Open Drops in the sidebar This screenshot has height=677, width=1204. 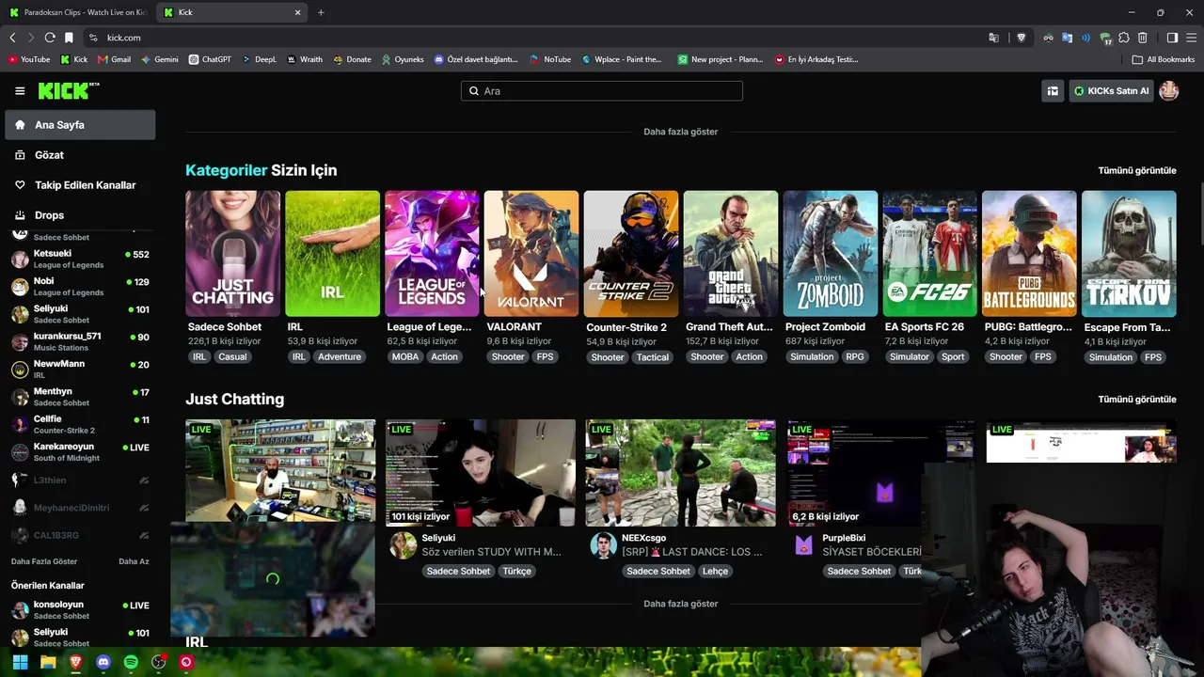80,215
